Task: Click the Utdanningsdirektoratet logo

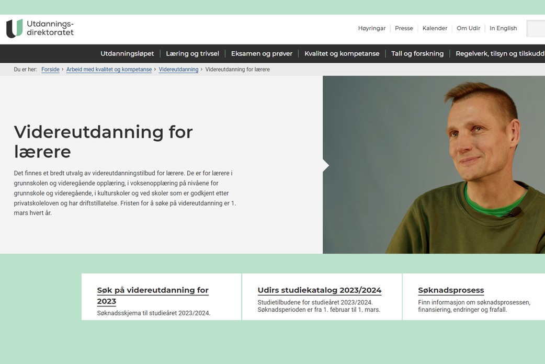Action: [40, 28]
